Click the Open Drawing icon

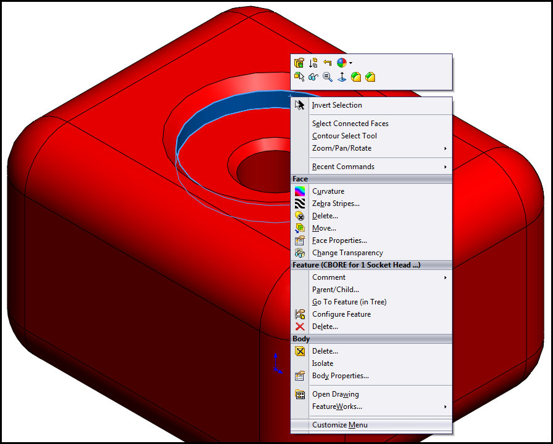[300, 394]
